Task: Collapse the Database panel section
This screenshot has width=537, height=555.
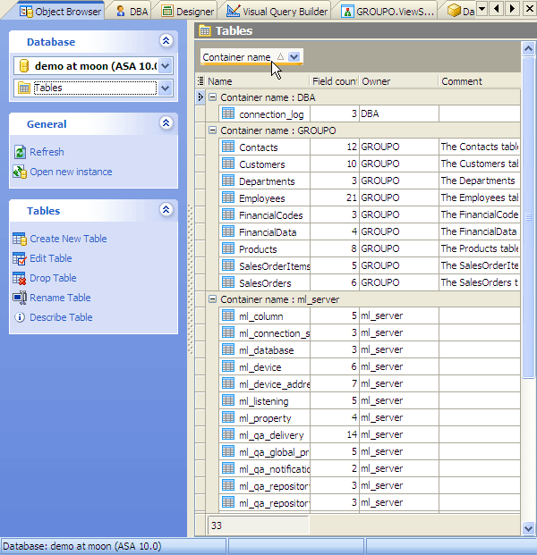Action: point(166,41)
